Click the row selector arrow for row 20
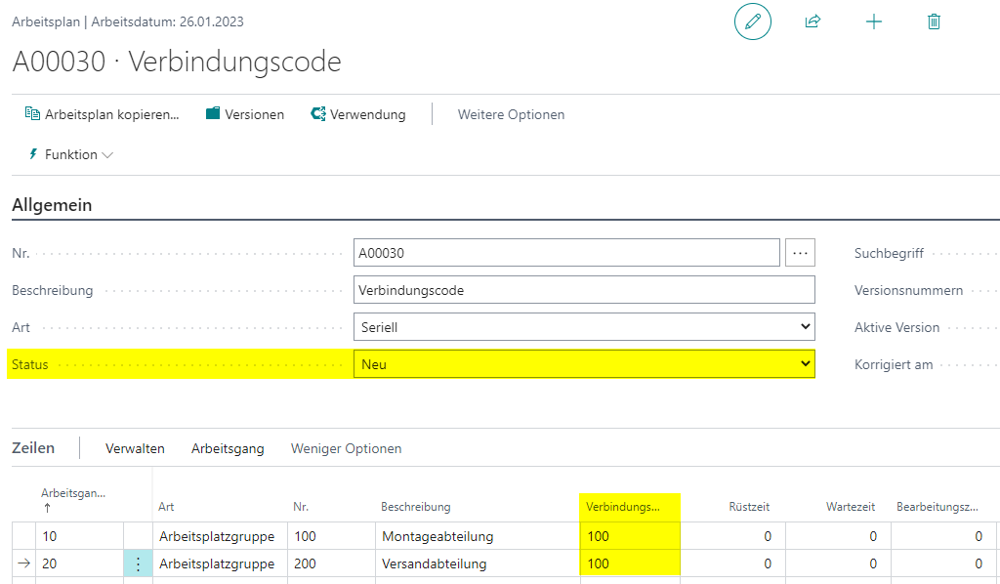This screenshot has width=1000, height=584. 23,563
